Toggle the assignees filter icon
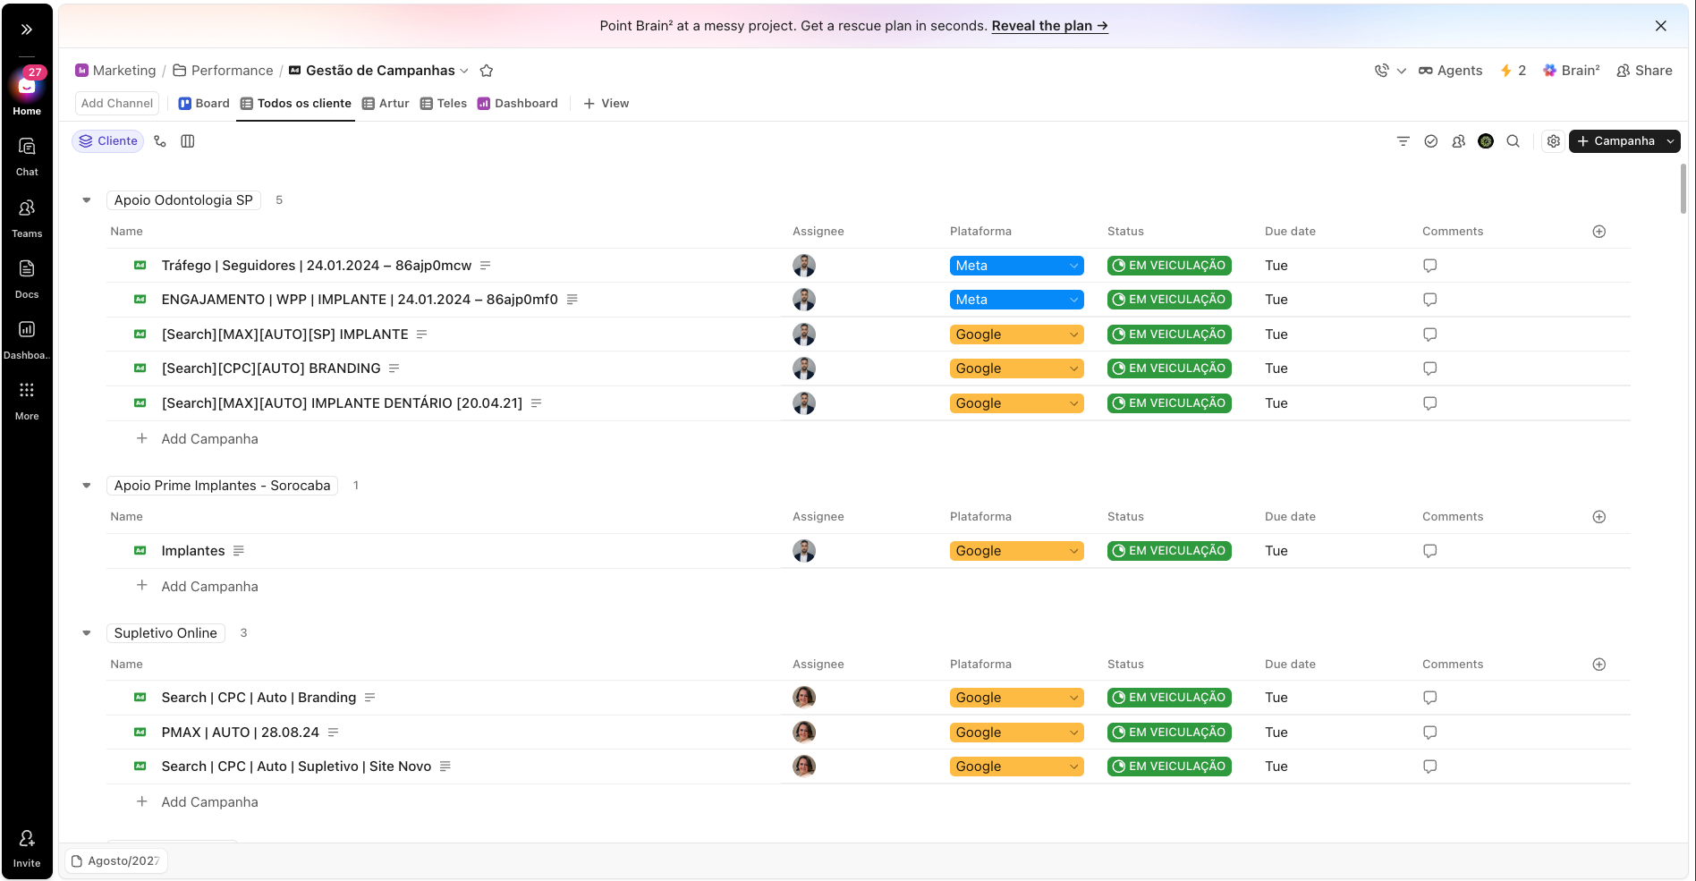This screenshot has height=881, width=1696. pos(1458,141)
